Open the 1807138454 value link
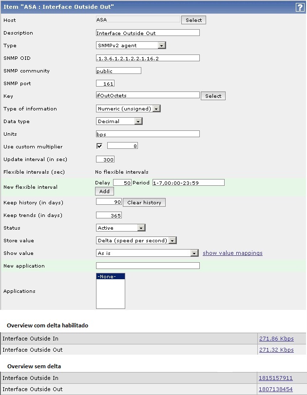Image resolution: width=307 pixels, height=395 pixels. [275, 389]
